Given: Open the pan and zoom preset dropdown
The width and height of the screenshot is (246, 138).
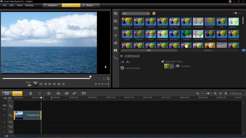Looking at the screenshot, I should (173, 66).
